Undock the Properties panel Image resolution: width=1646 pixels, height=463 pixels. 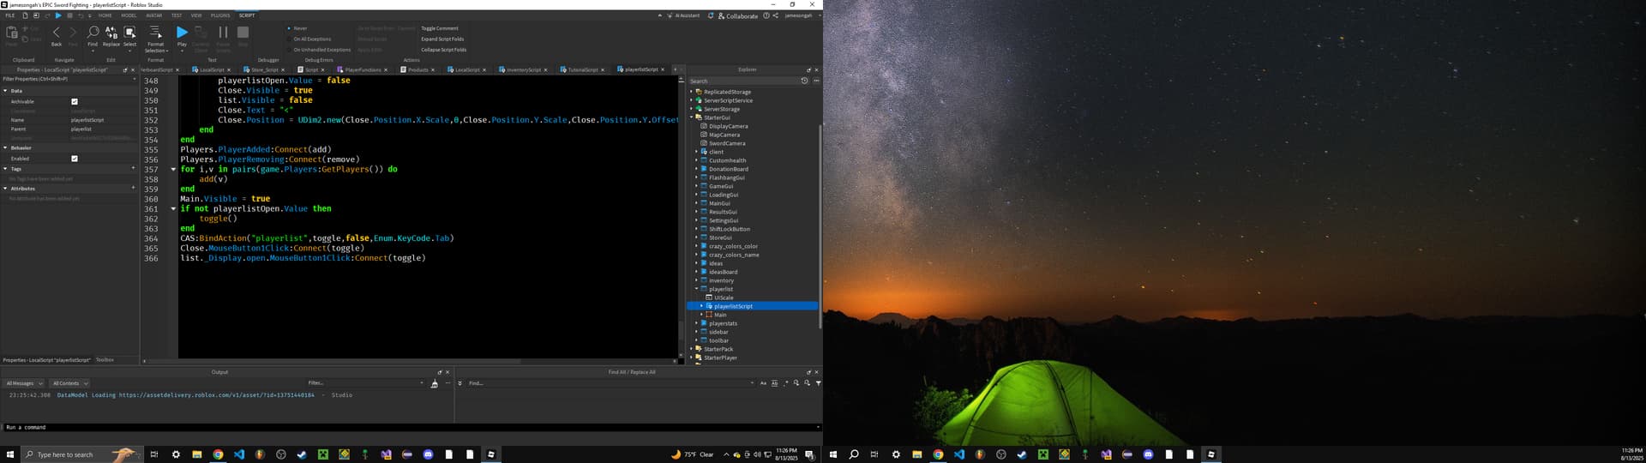click(x=125, y=69)
